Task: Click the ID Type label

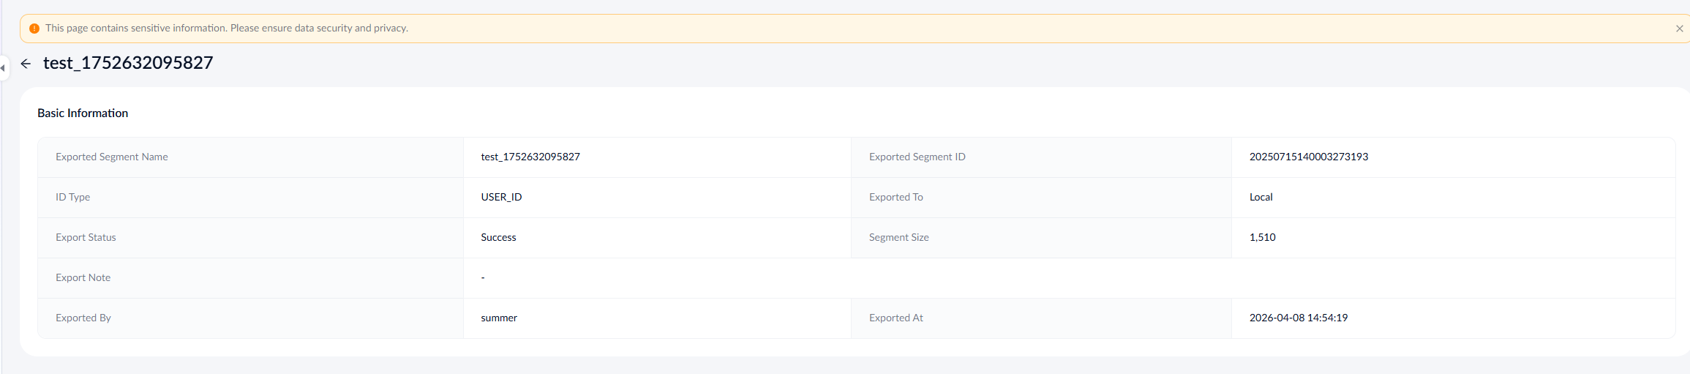Action: 73,197
